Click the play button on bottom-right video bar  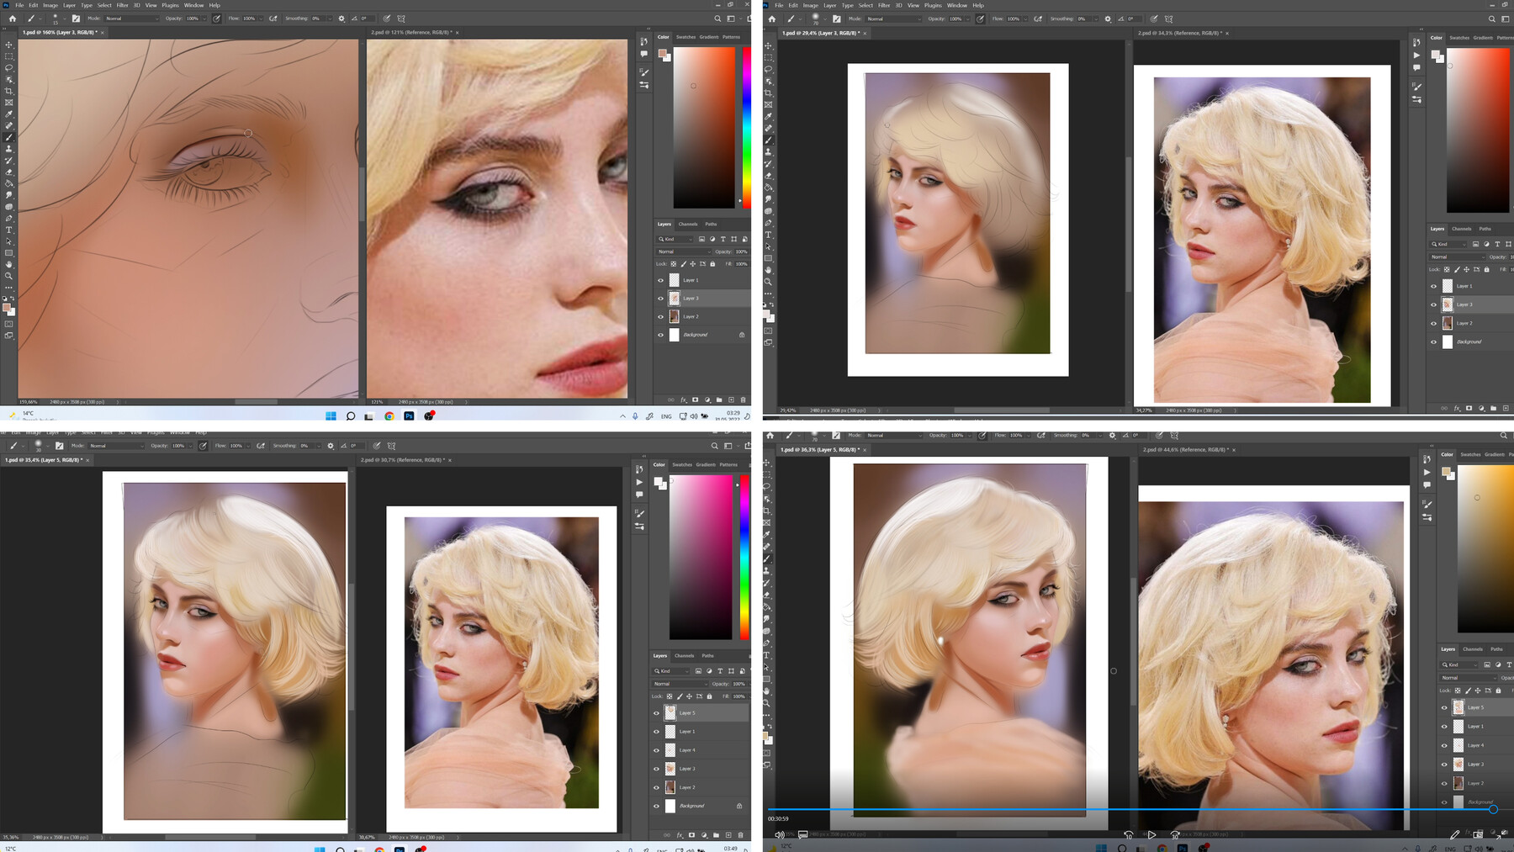pyautogui.click(x=1151, y=834)
